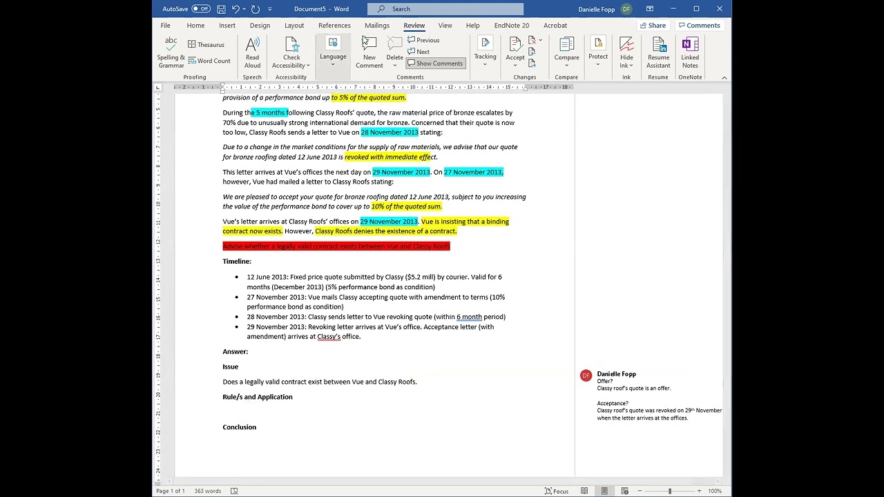
Task: Click the Comments button at top right
Action: pos(699,26)
